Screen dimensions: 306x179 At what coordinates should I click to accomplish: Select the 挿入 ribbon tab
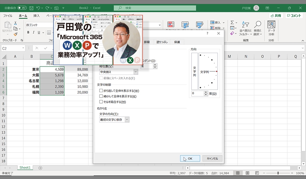(37, 16)
